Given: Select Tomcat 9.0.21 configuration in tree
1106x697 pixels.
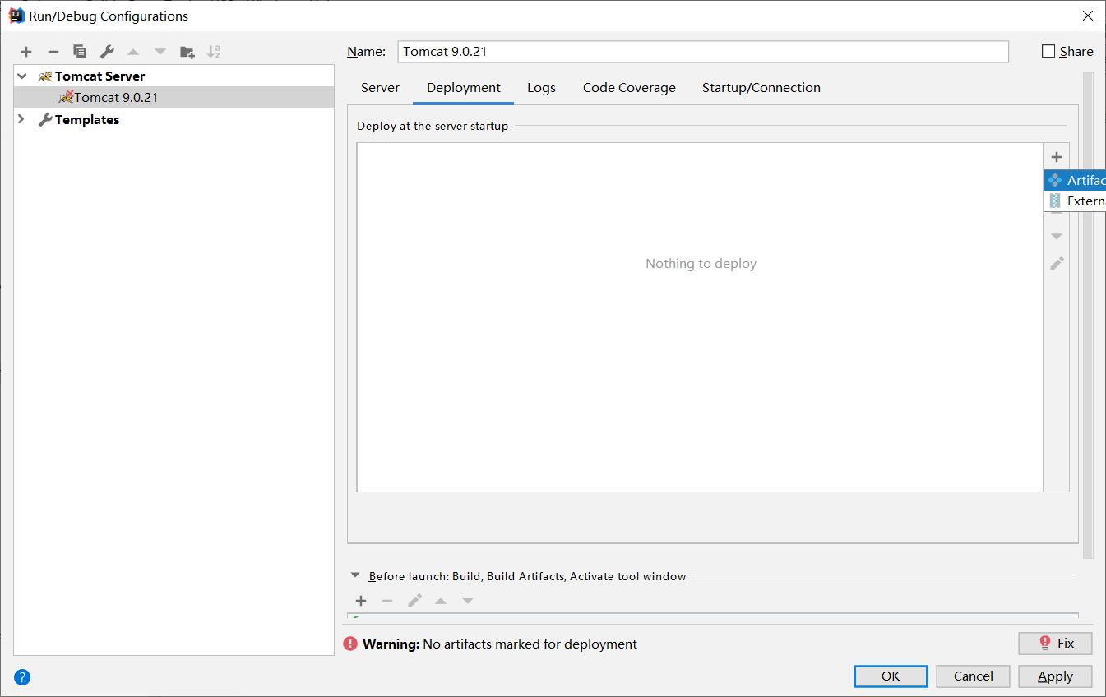Looking at the screenshot, I should [174, 97].
